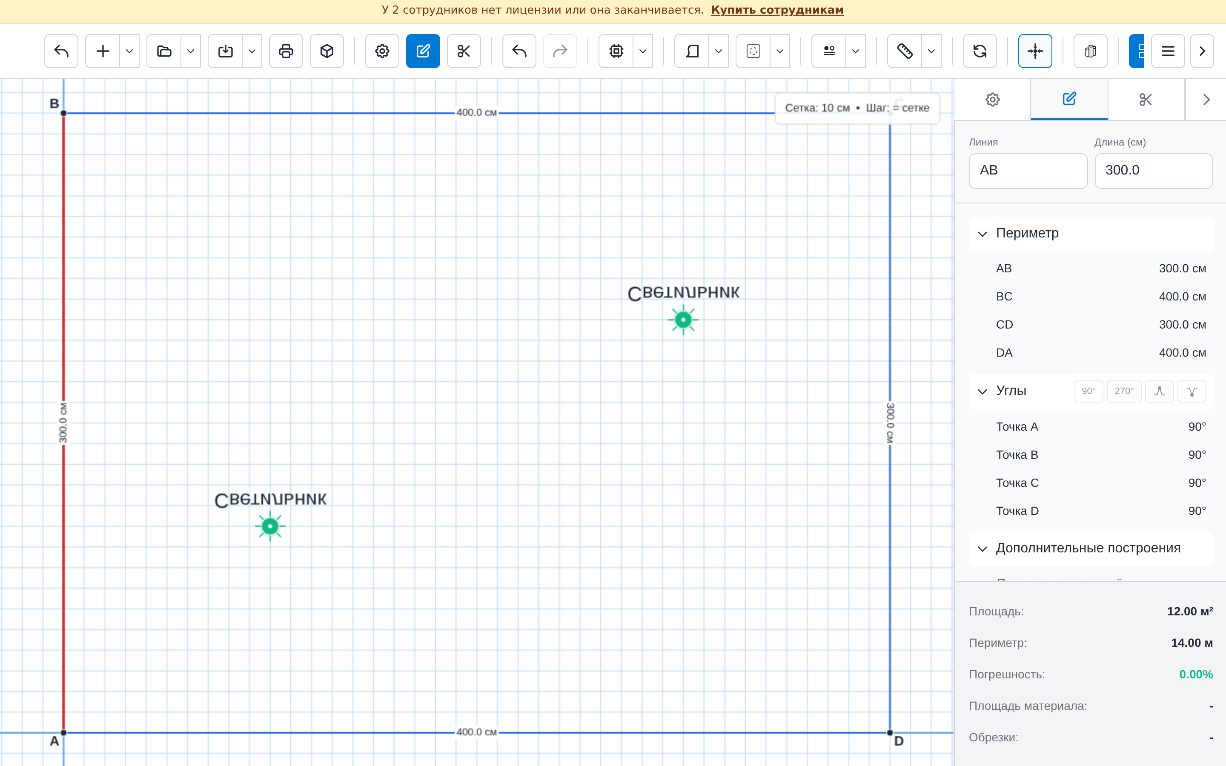
Task: Switch to the side panel scissors tab
Action: tap(1146, 99)
